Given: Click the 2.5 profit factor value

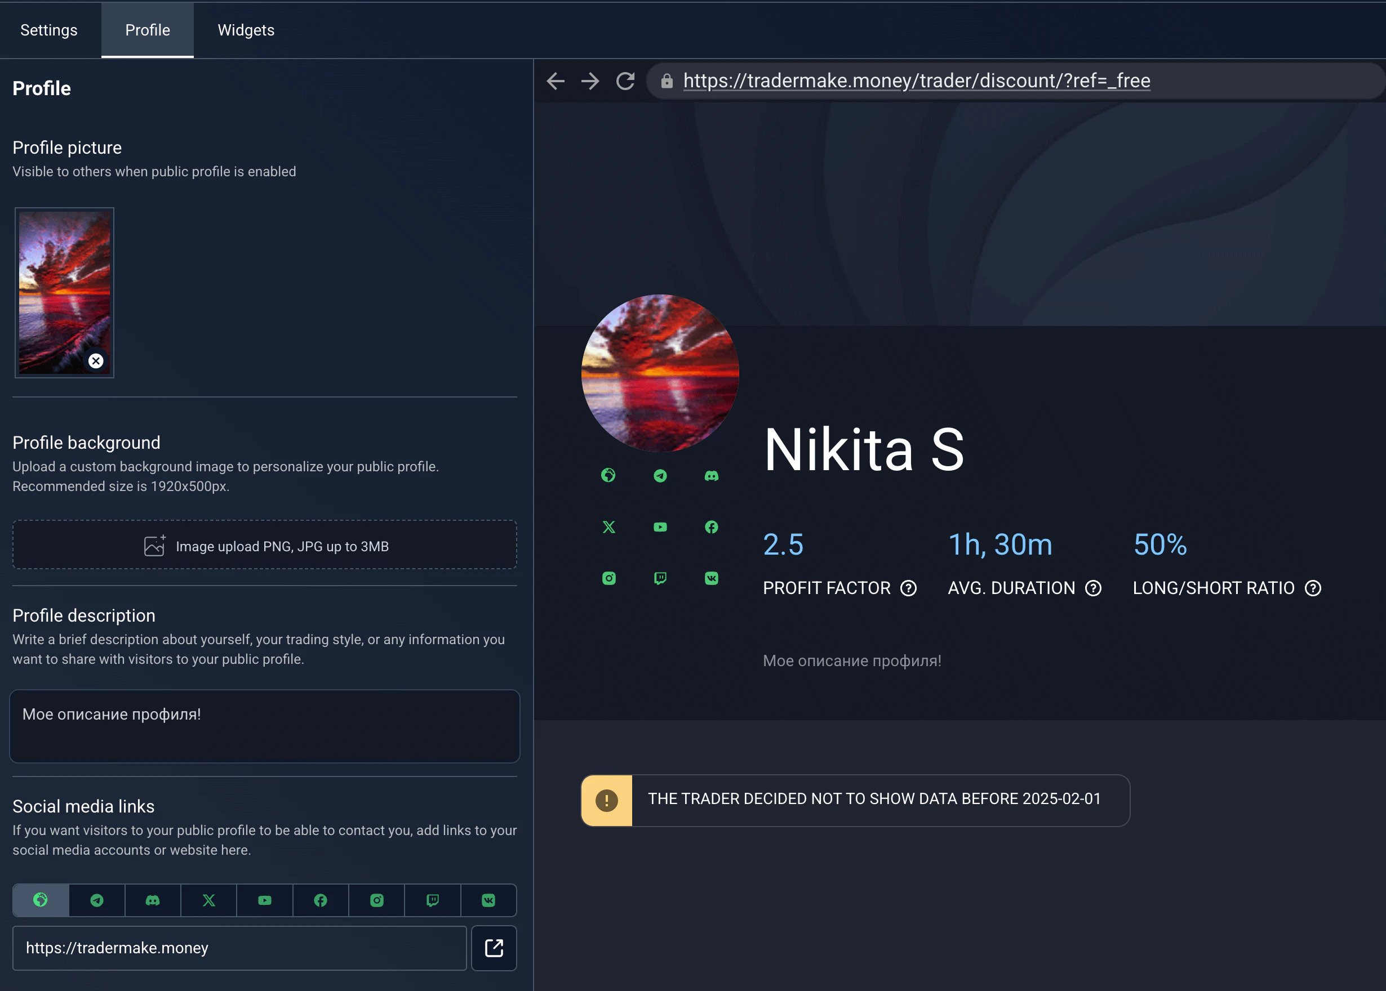Looking at the screenshot, I should click(x=783, y=544).
